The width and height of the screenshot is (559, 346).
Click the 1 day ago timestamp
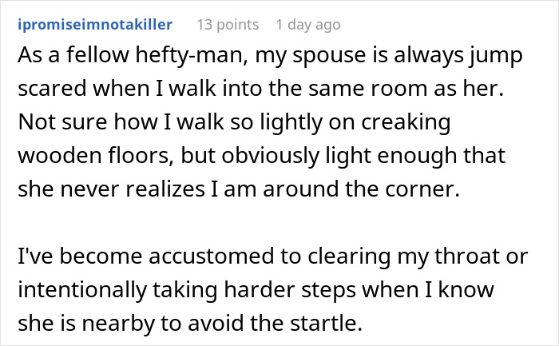[x=308, y=25]
